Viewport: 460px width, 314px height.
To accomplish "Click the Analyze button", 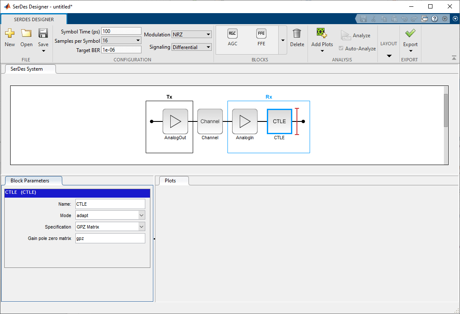I will 355,36.
